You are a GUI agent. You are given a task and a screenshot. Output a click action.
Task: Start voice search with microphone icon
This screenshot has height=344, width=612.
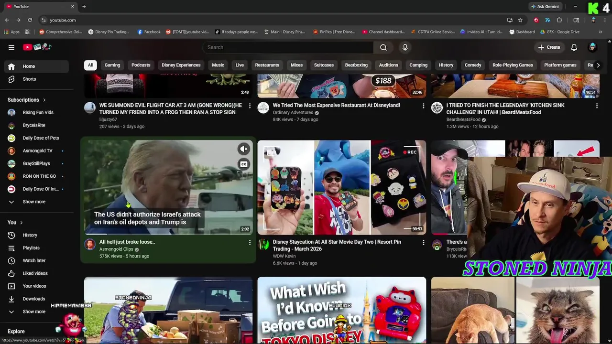pyautogui.click(x=405, y=47)
